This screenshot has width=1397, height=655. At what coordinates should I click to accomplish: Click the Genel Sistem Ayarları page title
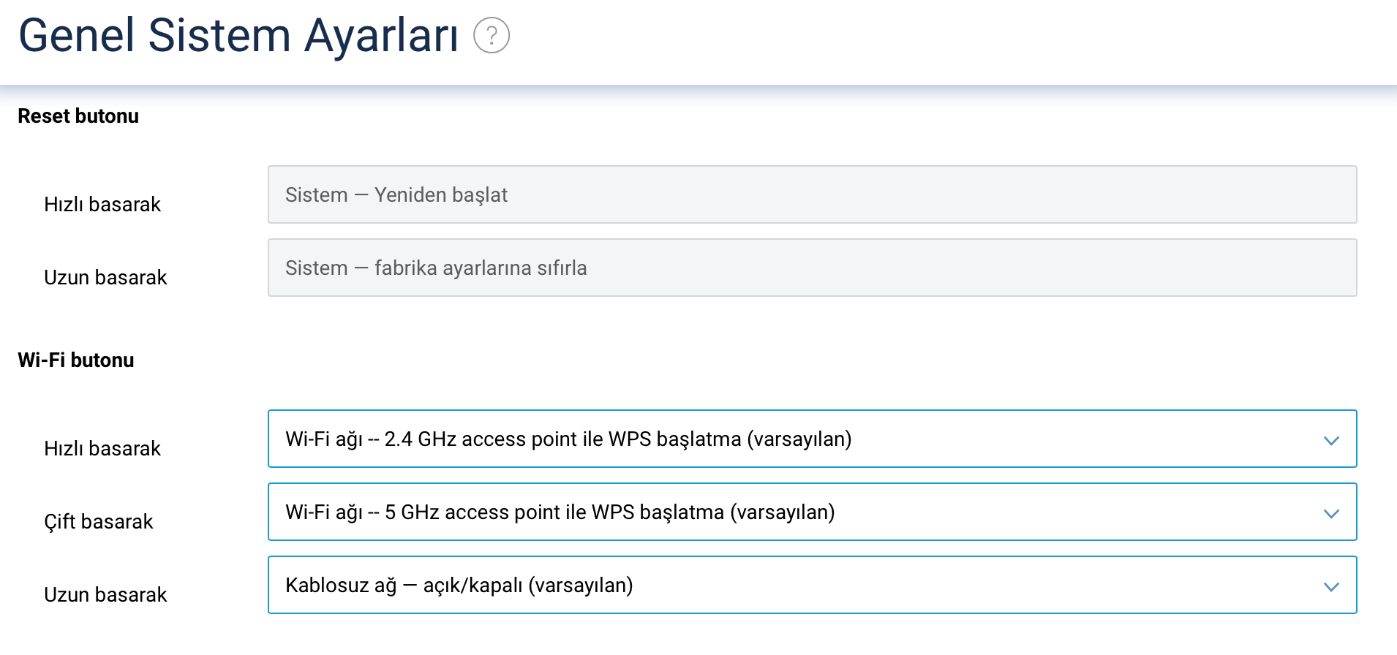[x=238, y=35]
